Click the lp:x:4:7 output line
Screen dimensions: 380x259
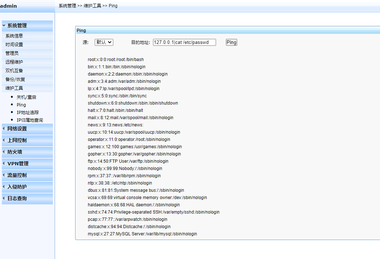coord(124,88)
